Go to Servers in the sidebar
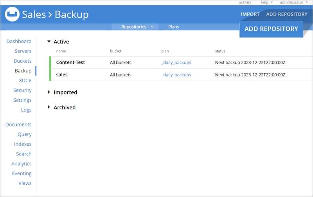The width and height of the screenshot is (313, 197). click(x=23, y=51)
